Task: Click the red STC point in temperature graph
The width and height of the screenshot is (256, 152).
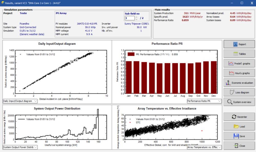Action: click(202, 131)
